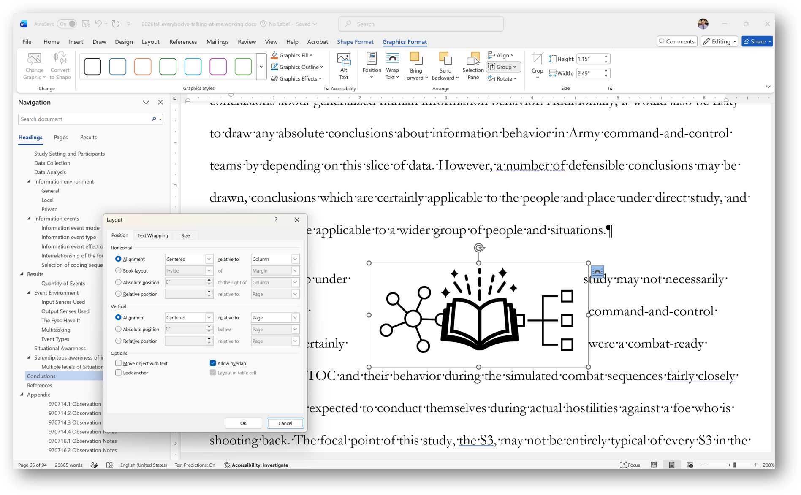Open Focus mode from status bar
The image size is (801, 495).
pyautogui.click(x=630, y=465)
